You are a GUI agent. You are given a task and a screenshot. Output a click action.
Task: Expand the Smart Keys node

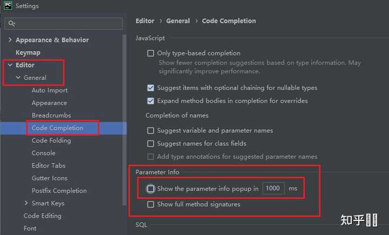tap(26, 203)
